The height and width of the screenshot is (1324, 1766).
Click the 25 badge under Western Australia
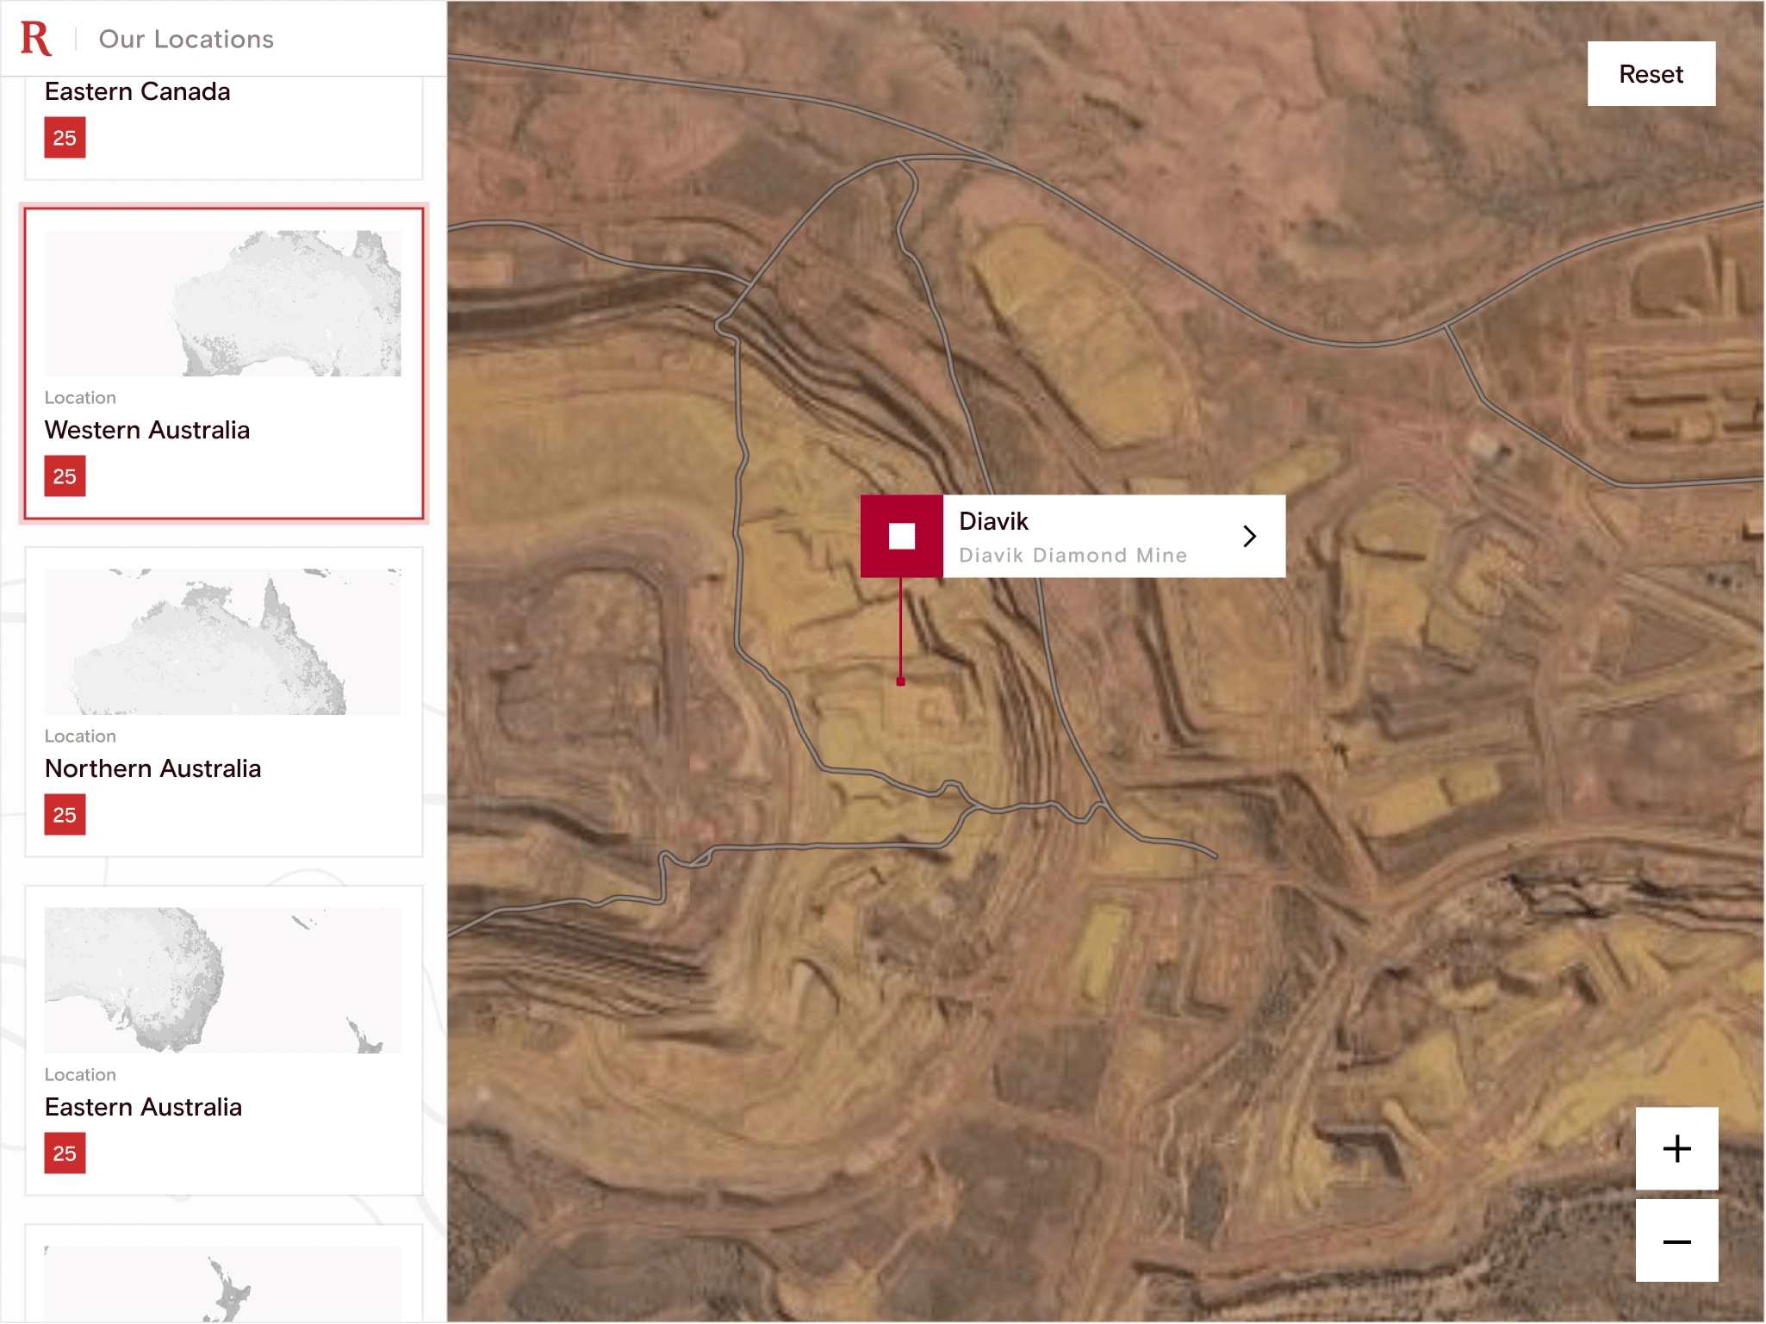pos(65,476)
